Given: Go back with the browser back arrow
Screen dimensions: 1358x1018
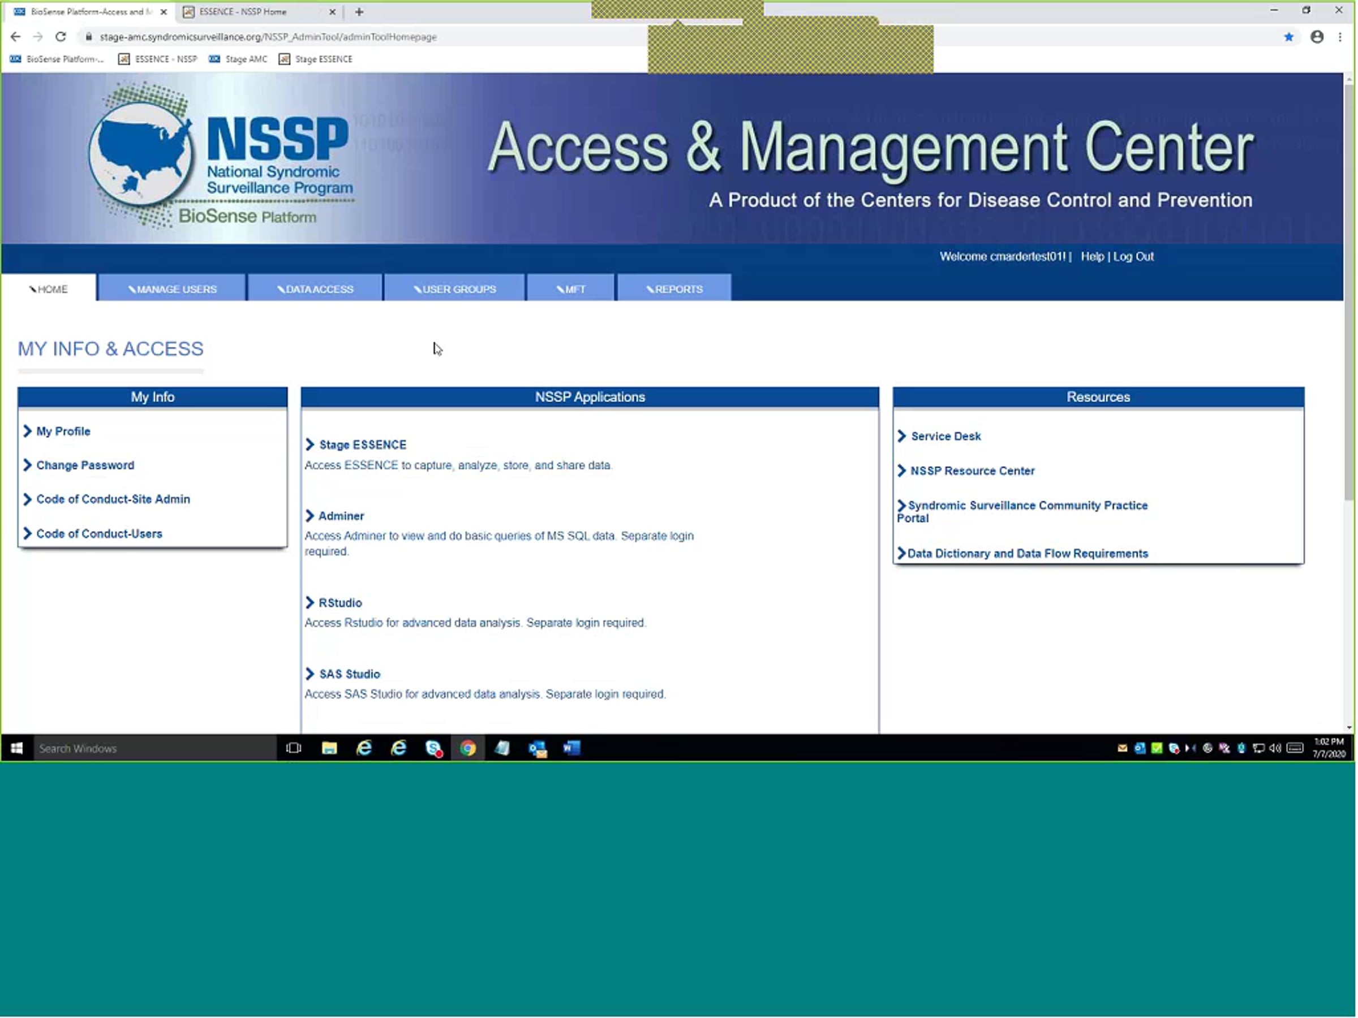Looking at the screenshot, I should 15,37.
